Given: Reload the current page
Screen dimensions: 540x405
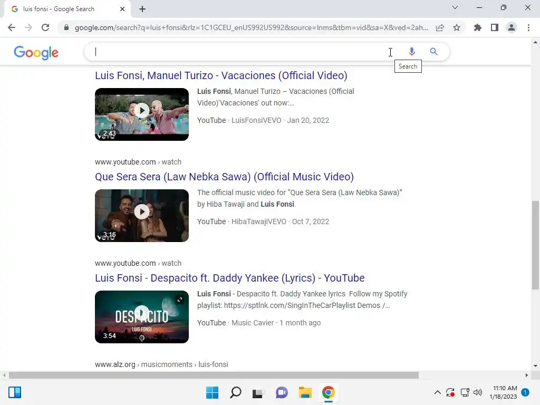Looking at the screenshot, I should (x=45, y=27).
